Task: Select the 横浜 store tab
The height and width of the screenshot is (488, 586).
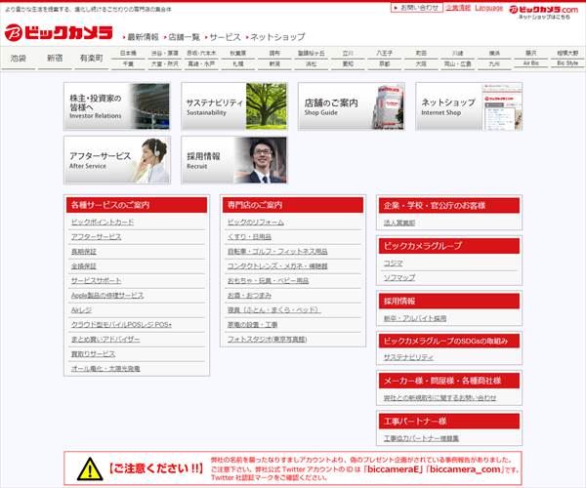Action: tap(494, 53)
